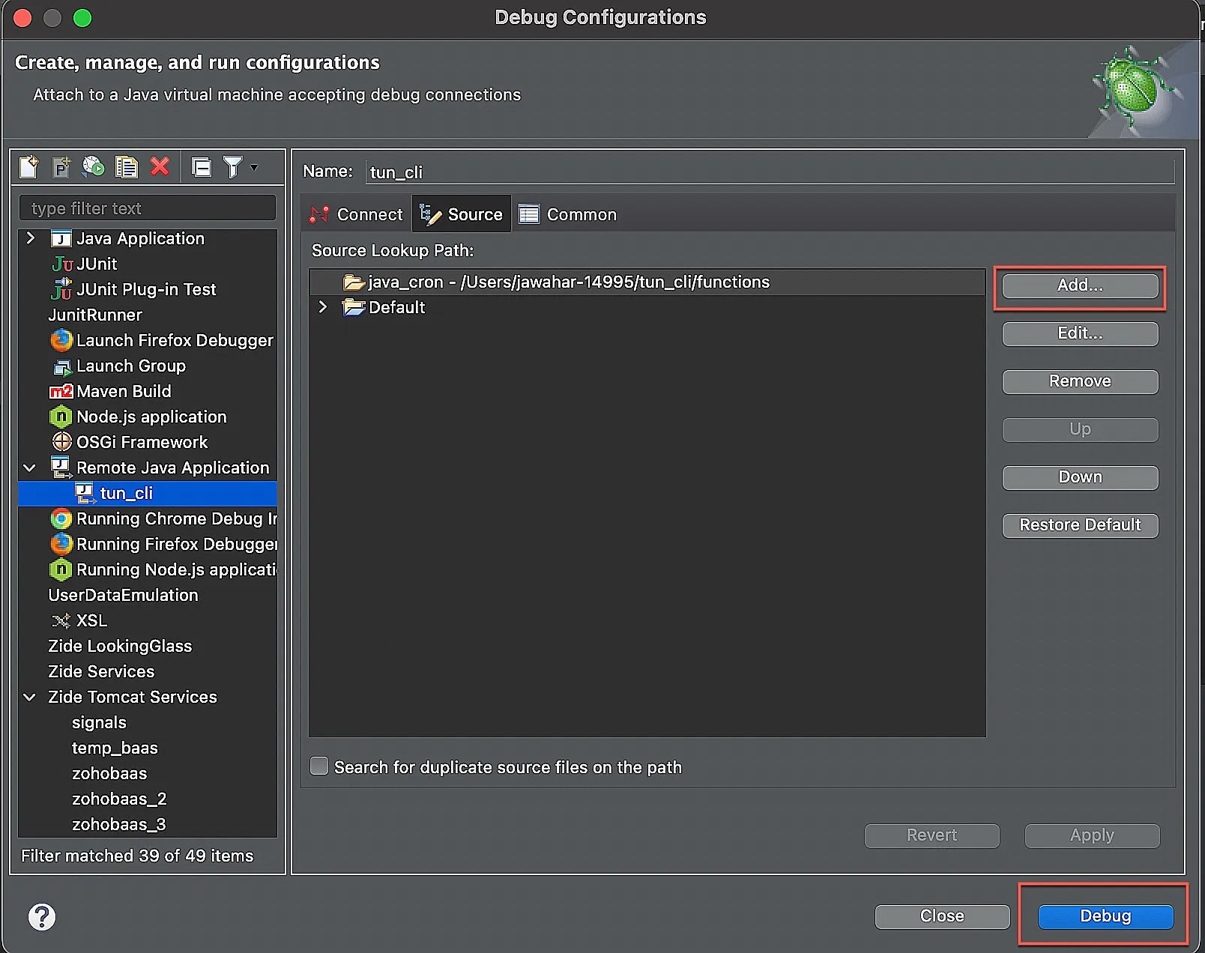Click the Add... source button

(1080, 285)
